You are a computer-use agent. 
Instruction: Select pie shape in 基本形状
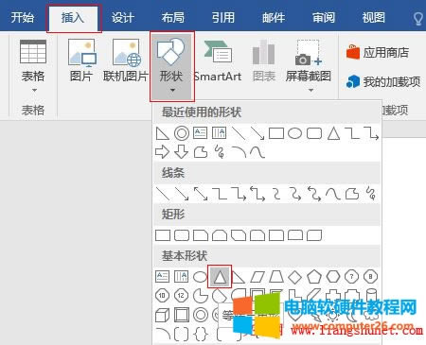pyautogui.click(x=201, y=296)
